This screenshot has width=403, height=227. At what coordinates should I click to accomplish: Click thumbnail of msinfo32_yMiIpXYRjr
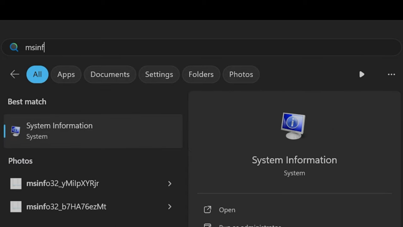pyautogui.click(x=16, y=184)
